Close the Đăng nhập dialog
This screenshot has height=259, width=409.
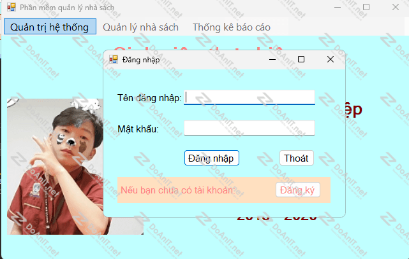tap(330, 59)
